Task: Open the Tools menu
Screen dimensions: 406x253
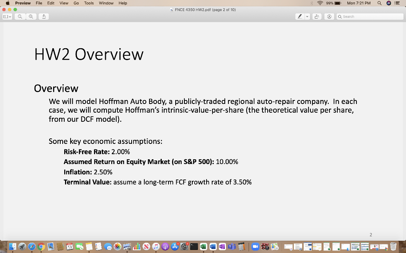Action: click(88, 3)
